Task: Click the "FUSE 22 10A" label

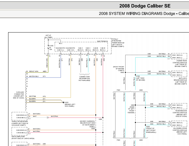Action: [x=51, y=48]
